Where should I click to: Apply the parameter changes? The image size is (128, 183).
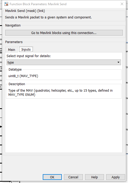pos(115,177)
